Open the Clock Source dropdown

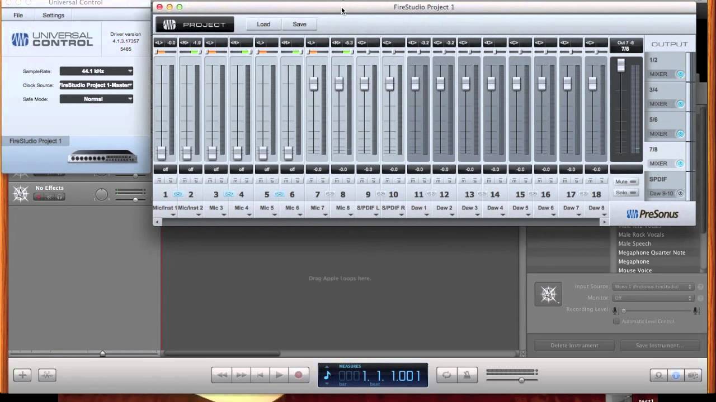[x=96, y=85]
